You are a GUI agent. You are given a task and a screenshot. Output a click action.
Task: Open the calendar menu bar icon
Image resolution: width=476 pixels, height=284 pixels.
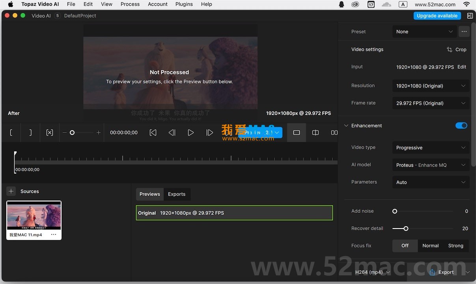[x=371, y=4]
